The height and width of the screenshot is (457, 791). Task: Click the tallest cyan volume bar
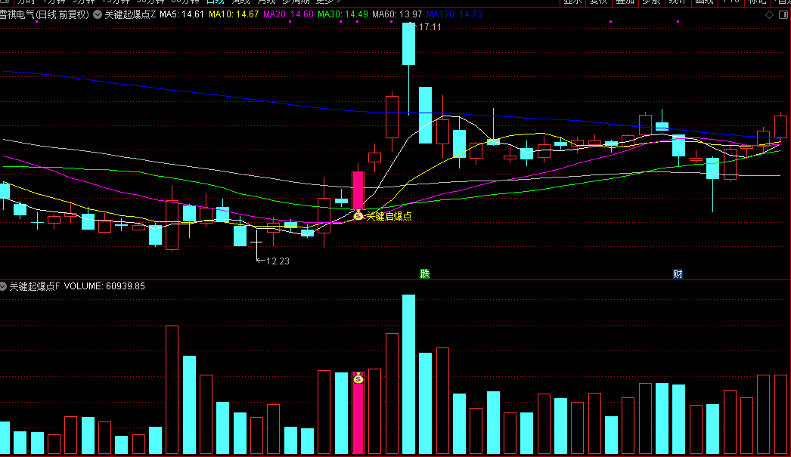click(x=408, y=375)
